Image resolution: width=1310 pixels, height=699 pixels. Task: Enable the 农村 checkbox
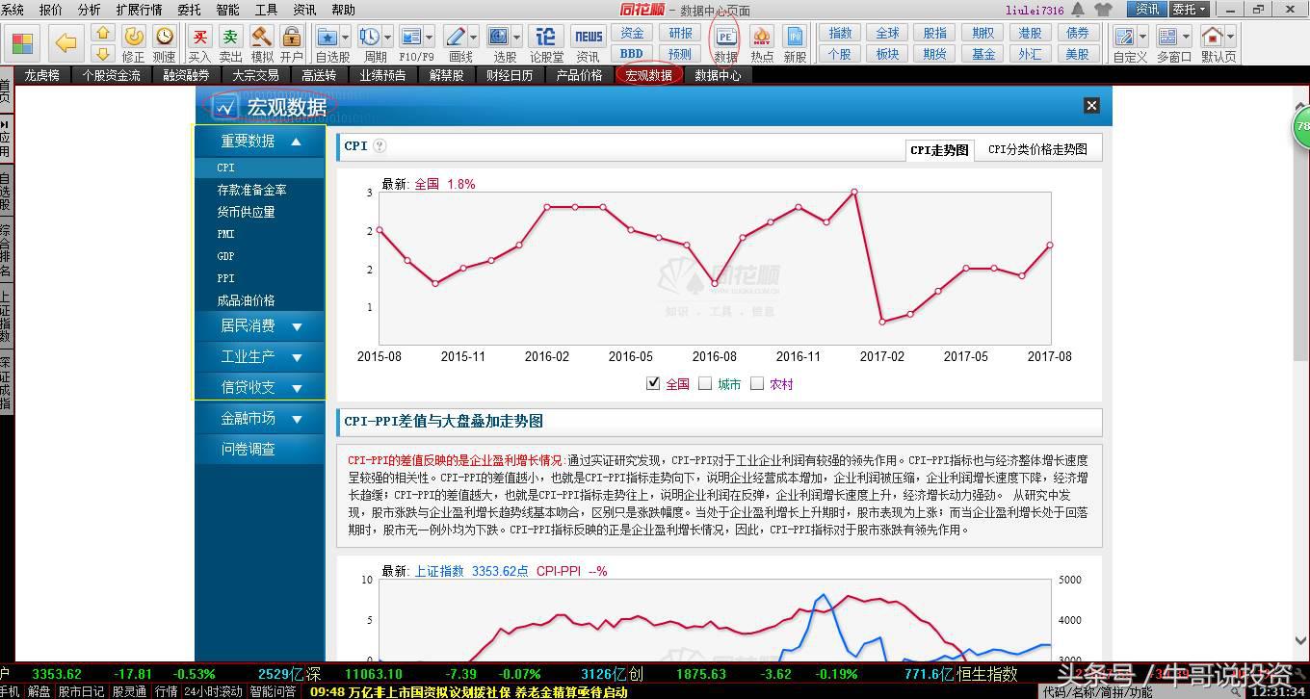click(757, 383)
